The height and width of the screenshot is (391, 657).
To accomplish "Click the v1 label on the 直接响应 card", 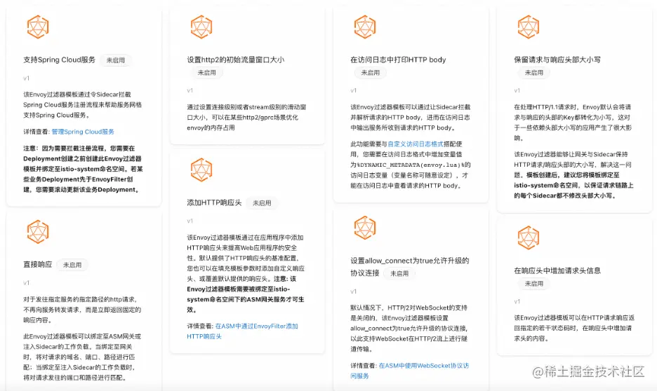I will [x=27, y=283].
